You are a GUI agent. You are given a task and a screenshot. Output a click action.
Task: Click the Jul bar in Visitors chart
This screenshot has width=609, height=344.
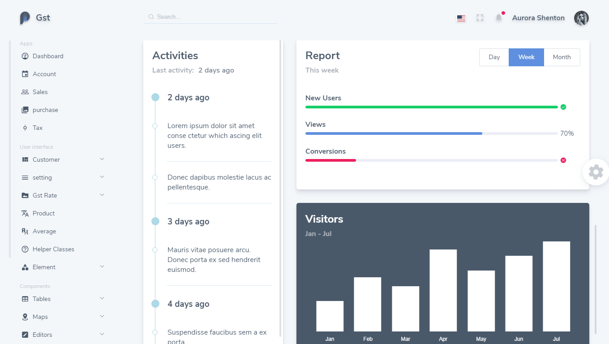pos(557,286)
